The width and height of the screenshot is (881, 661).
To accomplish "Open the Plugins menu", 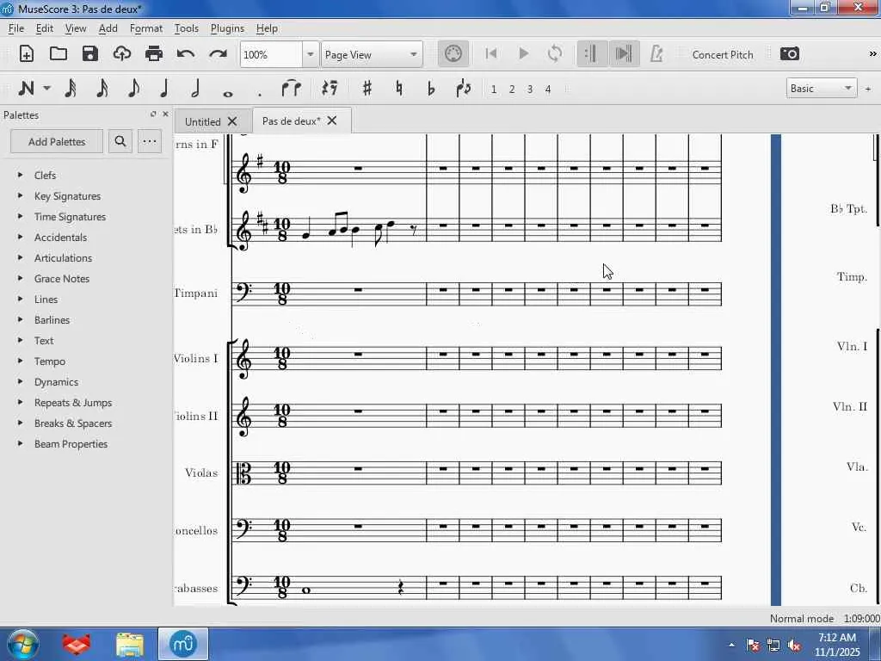I will click(227, 28).
